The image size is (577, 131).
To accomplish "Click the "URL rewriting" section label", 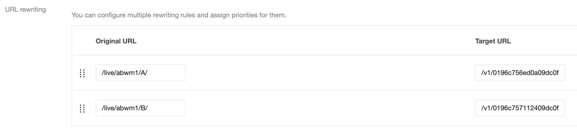I will [x=26, y=10].
